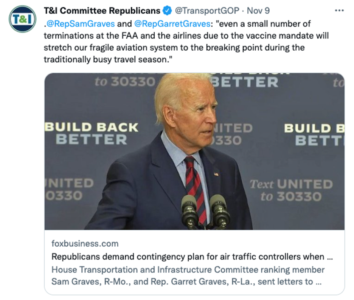Click the @TransportGOP handle
Image resolution: width=354 pixels, height=300 pixels.
tap(206, 11)
